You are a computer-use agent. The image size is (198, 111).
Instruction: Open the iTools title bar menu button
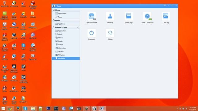pyautogui.click(x=165, y=6)
